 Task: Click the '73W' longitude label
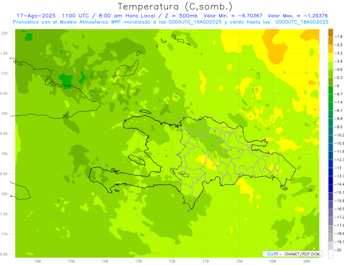[x=138, y=261]
